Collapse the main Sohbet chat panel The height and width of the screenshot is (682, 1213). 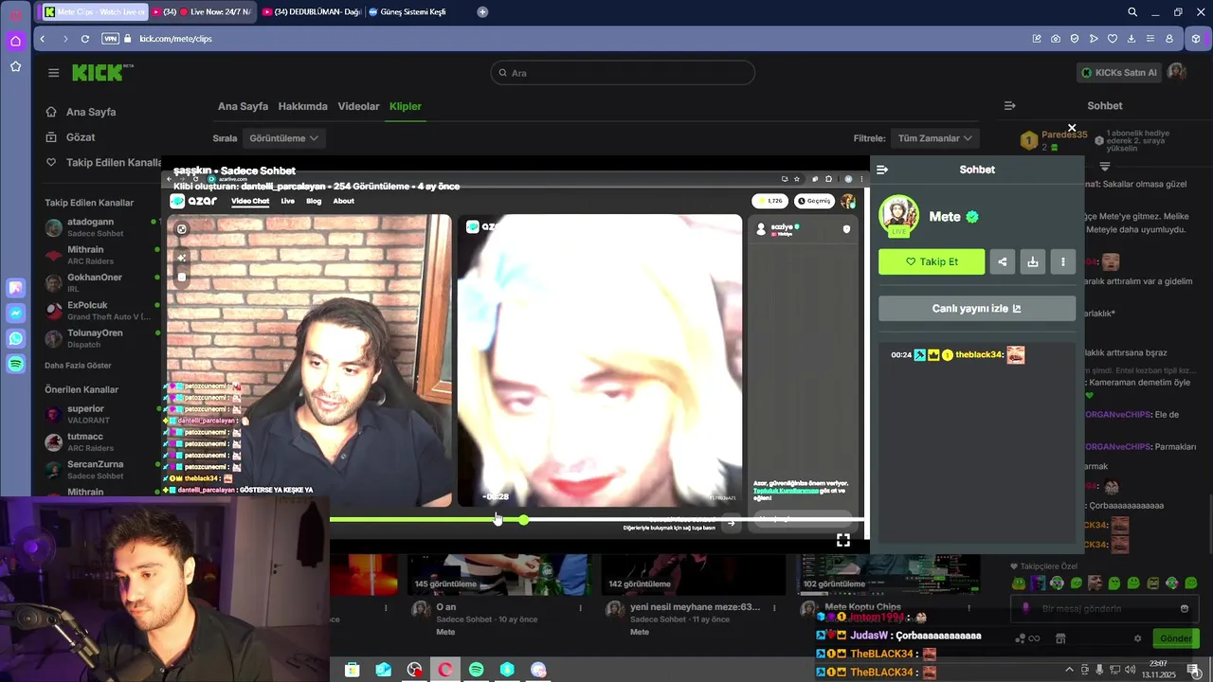click(1009, 106)
